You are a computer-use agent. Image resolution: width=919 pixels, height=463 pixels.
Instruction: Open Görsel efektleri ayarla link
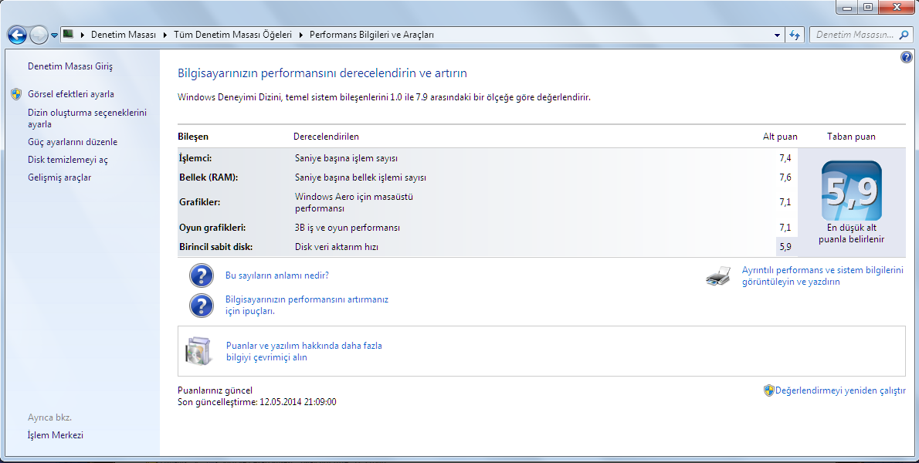coord(71,93)
